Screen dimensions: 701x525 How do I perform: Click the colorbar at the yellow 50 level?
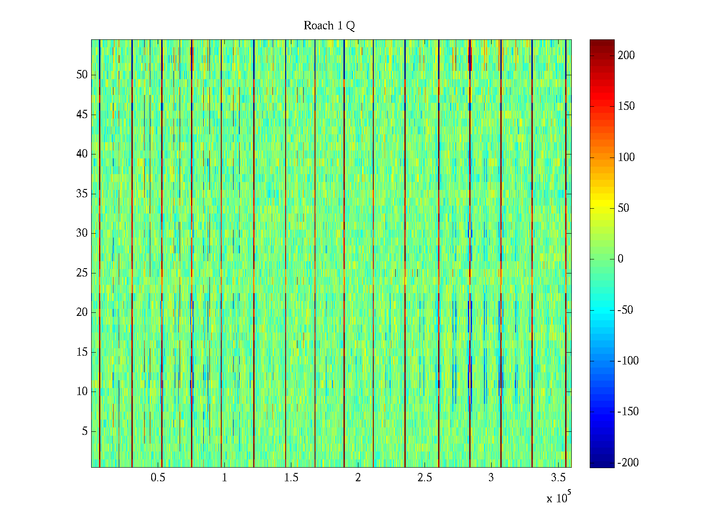coord(602,208)
